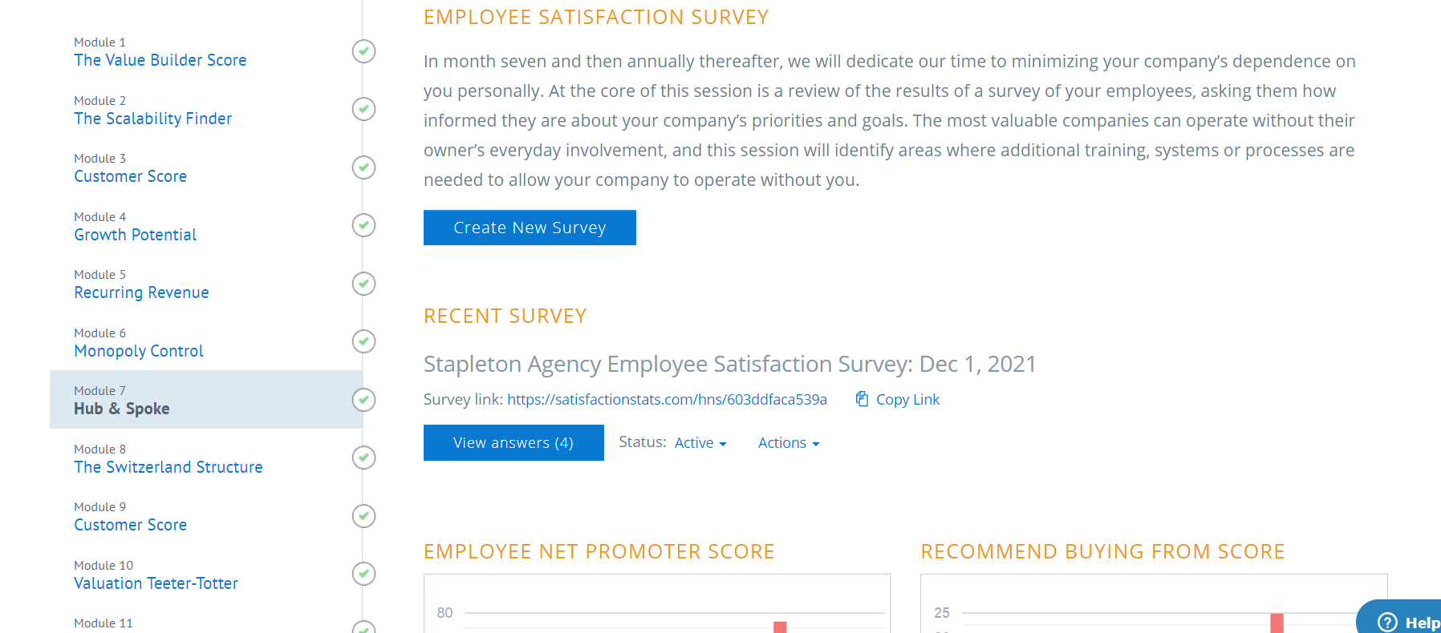Click the red bar in Employee Net Promoter chart
This screenshot has height=633, width=1441.
coord(780,627)
